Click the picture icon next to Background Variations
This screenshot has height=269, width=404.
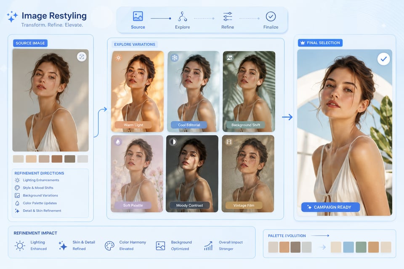tap(17, 196)
